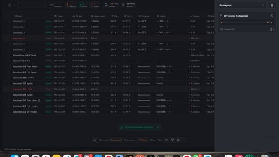
Task: Open the three-dots more menu in the bottom toolbar
Action: point(185,140)
